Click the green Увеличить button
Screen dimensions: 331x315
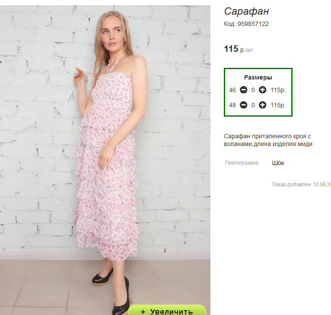pos(167,310)
